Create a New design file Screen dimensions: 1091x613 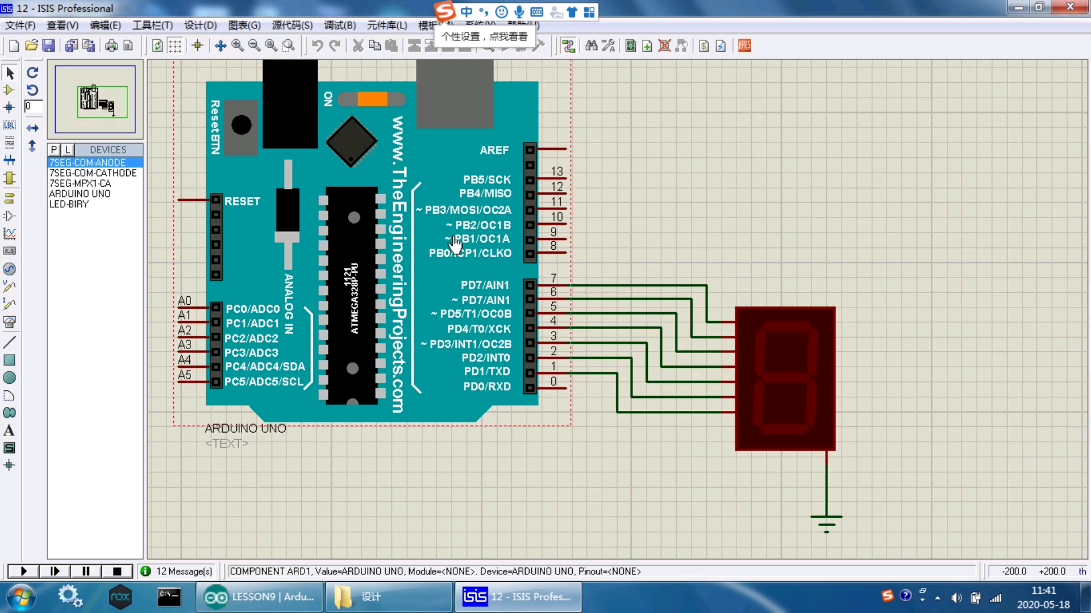(x=14, y=46)
